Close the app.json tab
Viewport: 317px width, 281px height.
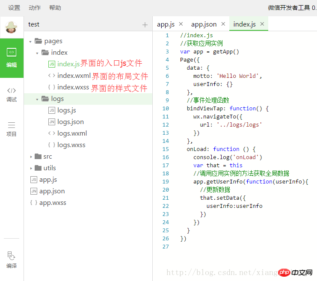pyautogui.click(x=223, y=24)
